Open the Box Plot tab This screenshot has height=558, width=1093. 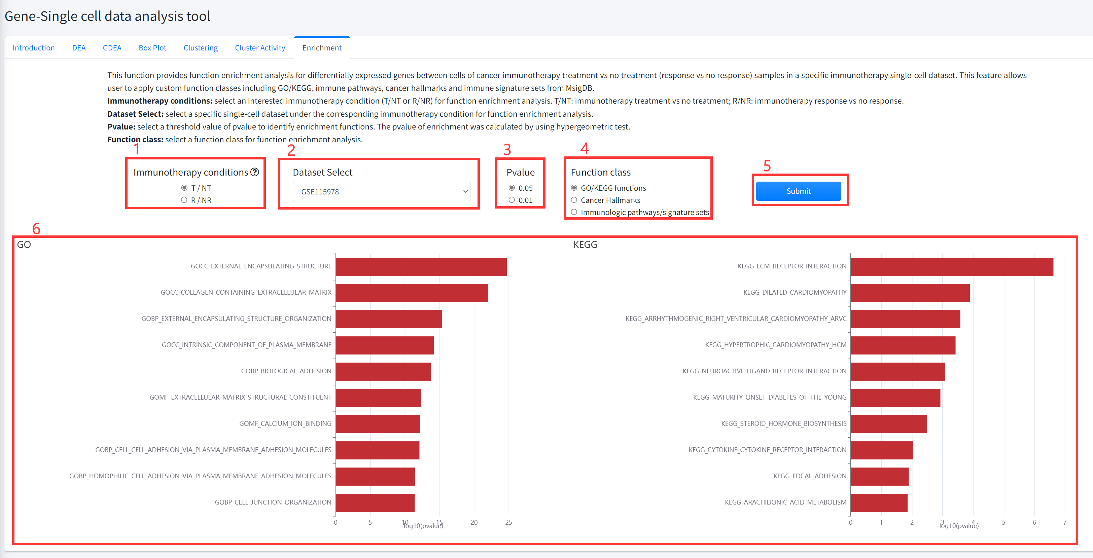[152, 48]
